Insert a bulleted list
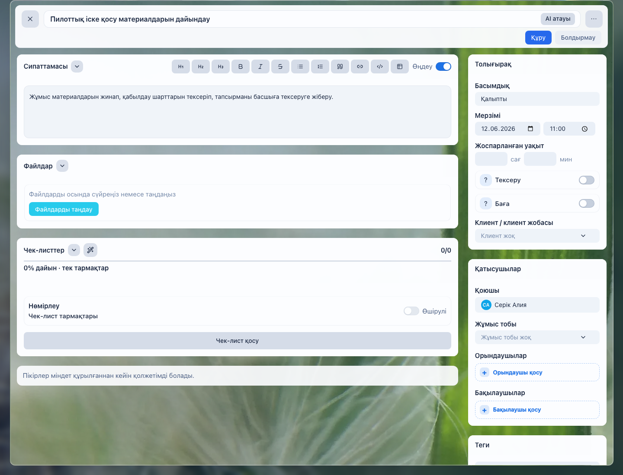 pos(300,66)
